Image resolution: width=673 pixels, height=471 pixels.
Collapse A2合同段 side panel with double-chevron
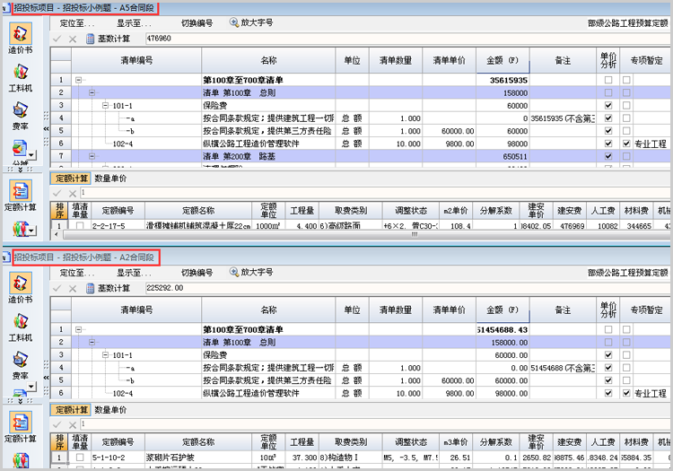(x=46, y=378)
